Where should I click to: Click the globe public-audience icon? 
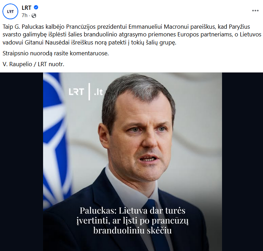(x=34, y=16)
